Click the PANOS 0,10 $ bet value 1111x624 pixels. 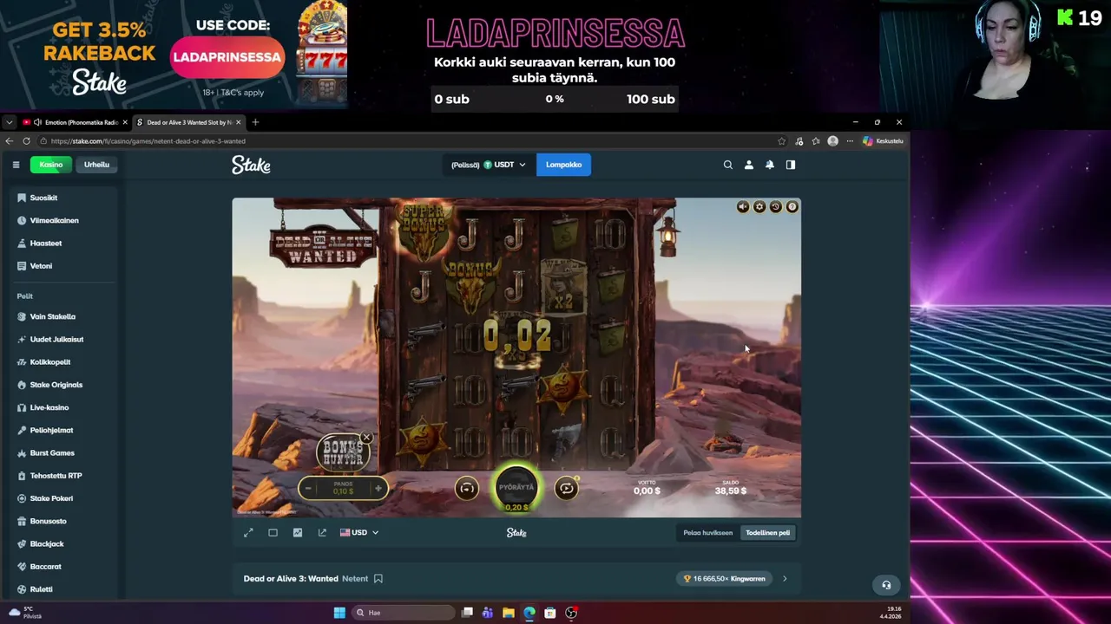343,489
